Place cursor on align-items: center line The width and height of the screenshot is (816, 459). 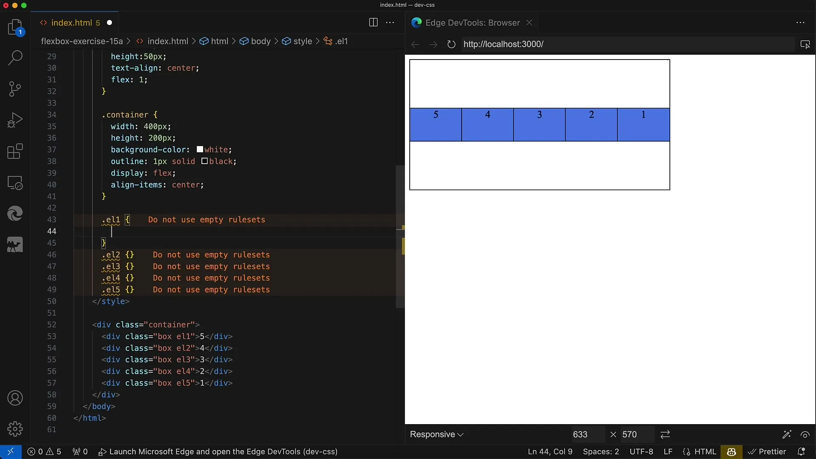(x=157, y=185)
